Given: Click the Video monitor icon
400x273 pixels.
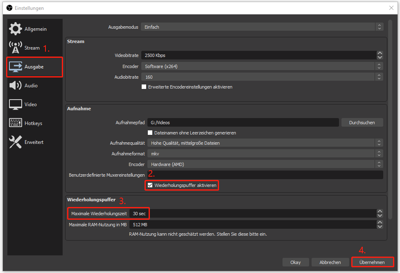Looking at the screenshot, I should pos(16,104).
